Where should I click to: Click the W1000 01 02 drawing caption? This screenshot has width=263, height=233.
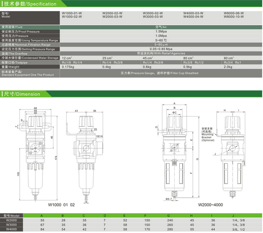pos(62,204)
